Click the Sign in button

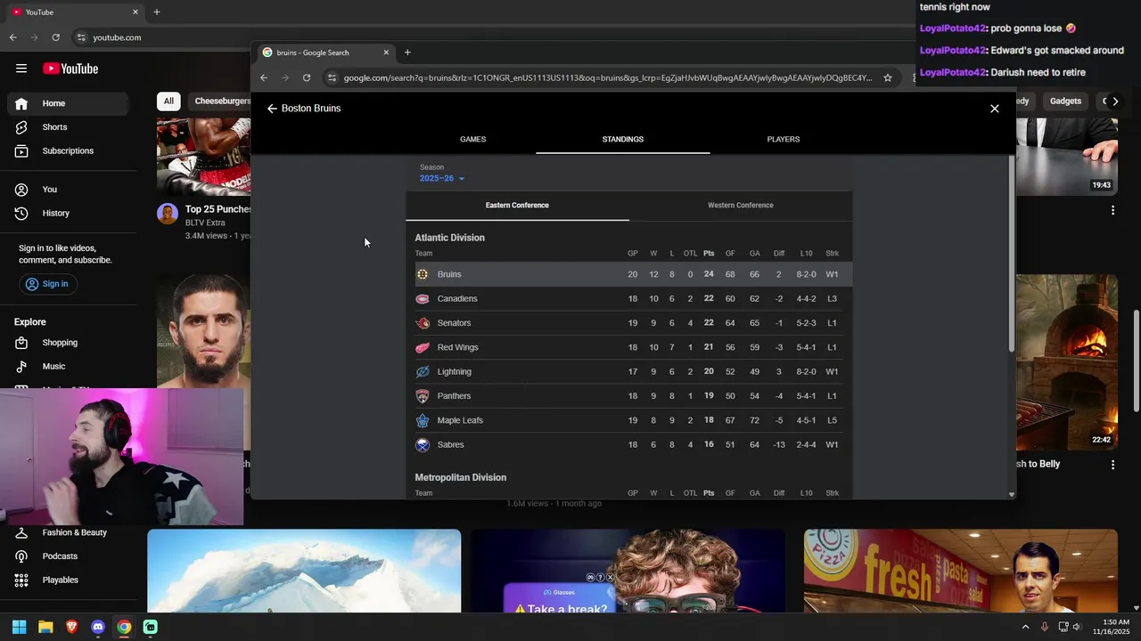47,284
